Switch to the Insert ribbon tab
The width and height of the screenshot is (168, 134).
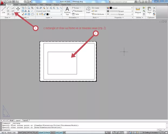pos(16,5)
